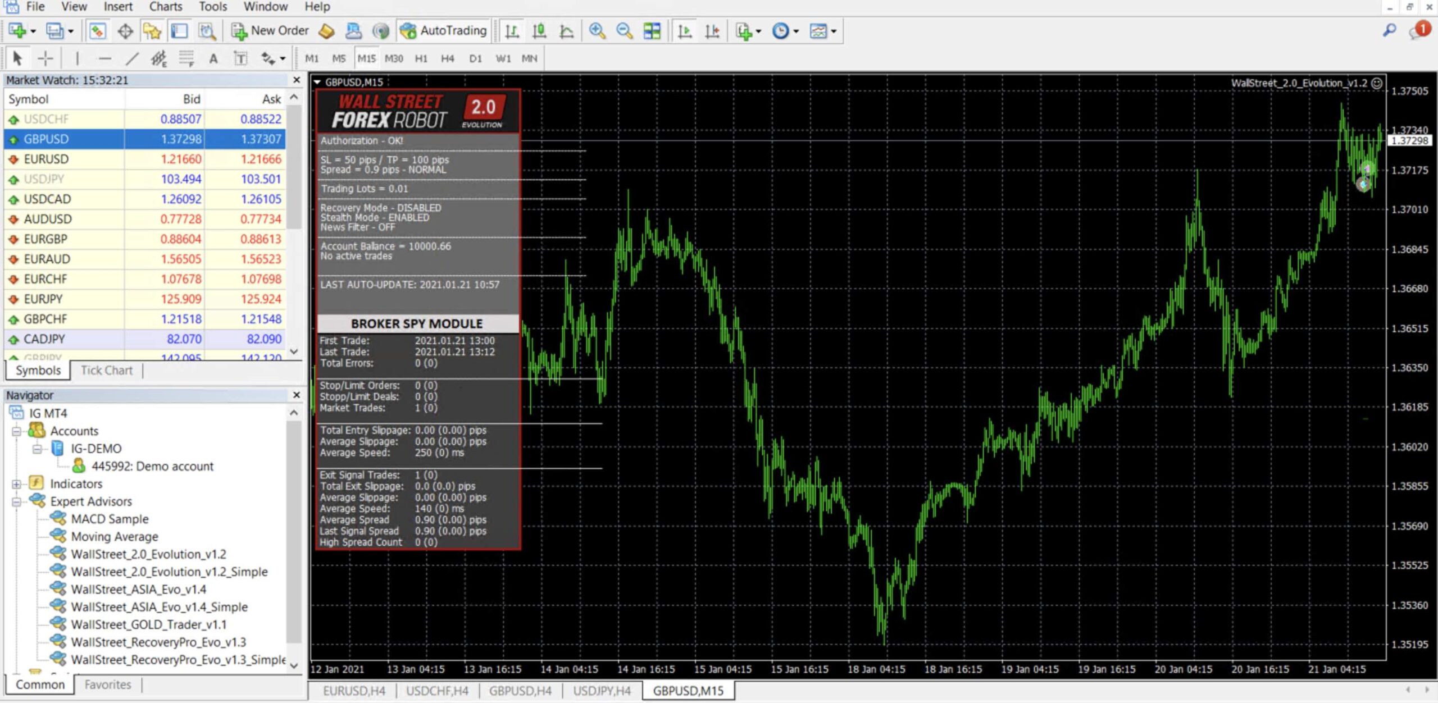Viewport: 1438px width, 703px height.
Task: Select the text label A tool
Action: (213, 58)
